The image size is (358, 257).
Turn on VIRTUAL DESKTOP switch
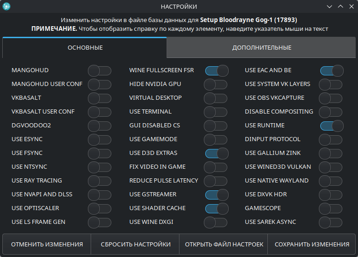tap(215, 98)
